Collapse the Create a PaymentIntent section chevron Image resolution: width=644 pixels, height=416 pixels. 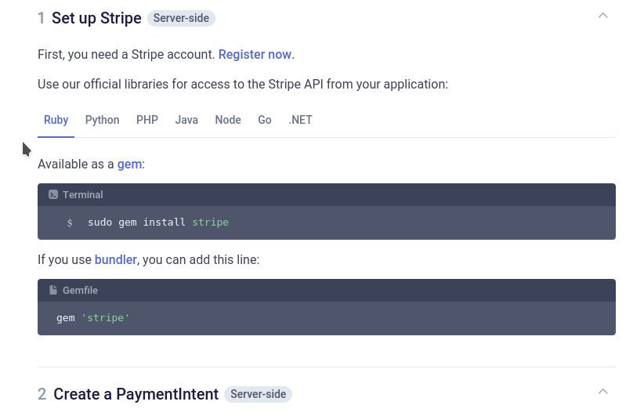point(602,392)
